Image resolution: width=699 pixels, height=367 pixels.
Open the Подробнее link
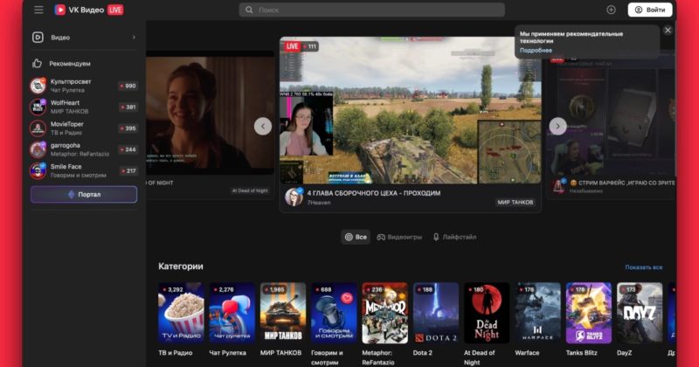pos(536,51)
